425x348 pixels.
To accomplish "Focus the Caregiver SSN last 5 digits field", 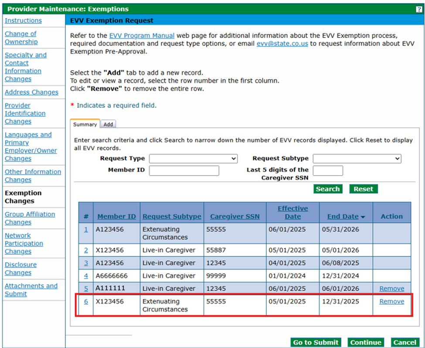I will pyautogui.click(x=328, y=171).
